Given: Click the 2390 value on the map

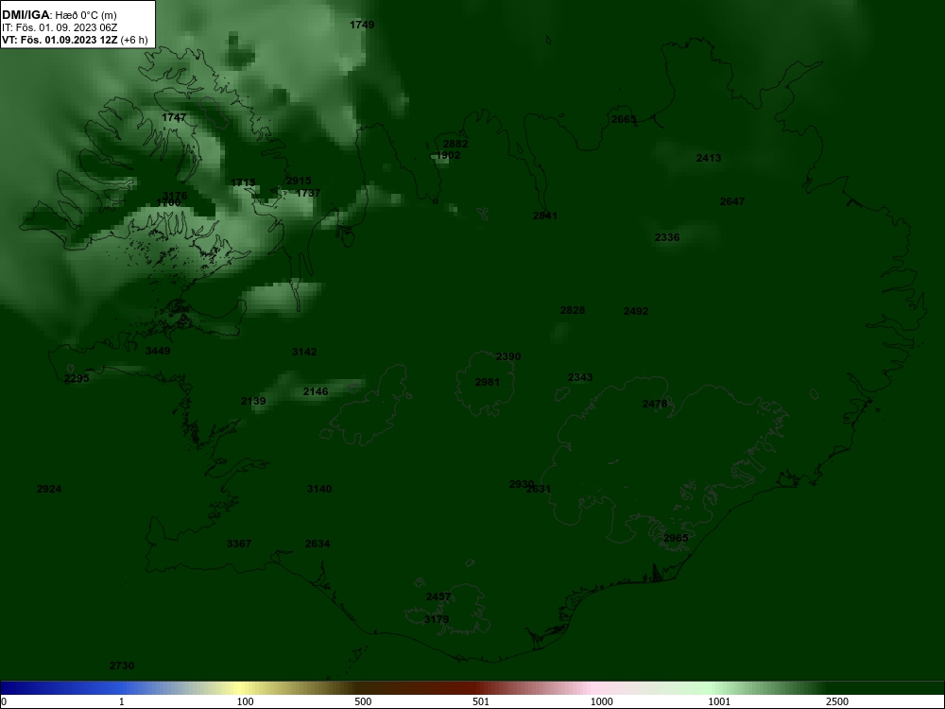Looking at the screenshot, I should pyautogui.click(x=508, y=357).
